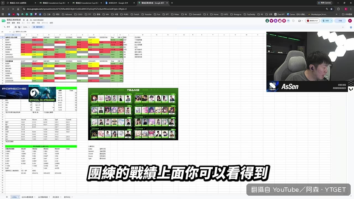Open the Share button dropdown arrow

click(331, 21)
